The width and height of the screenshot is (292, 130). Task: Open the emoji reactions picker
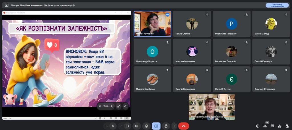coord(147,126)
